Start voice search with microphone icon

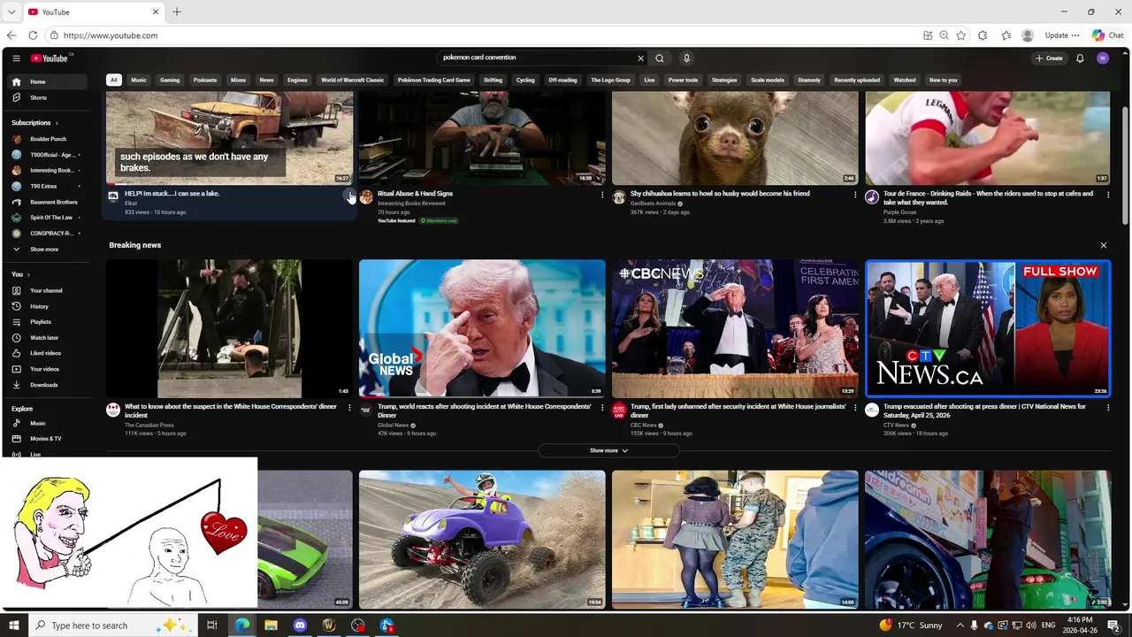pos(686,58)
